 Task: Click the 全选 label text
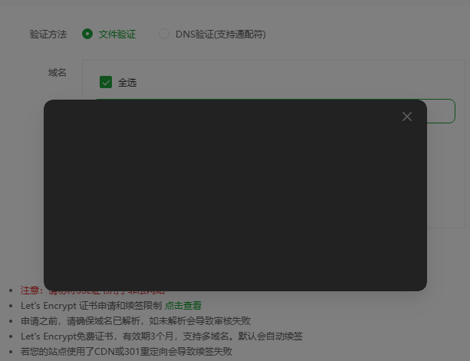coord(127,83)
